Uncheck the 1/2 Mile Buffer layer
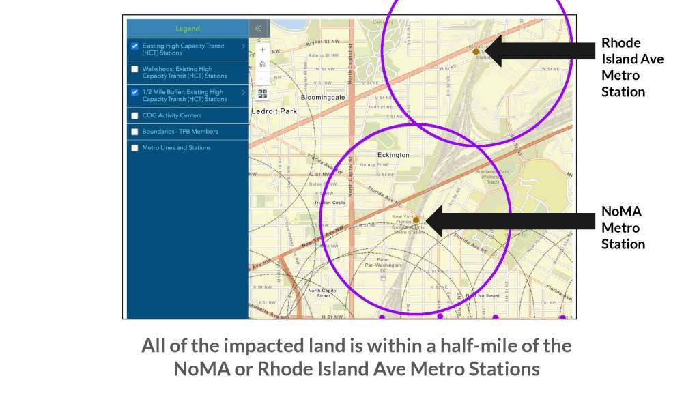 [x=135, y=92]
